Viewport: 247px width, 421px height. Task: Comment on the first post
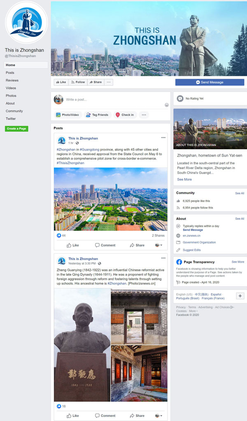point(105,245)
